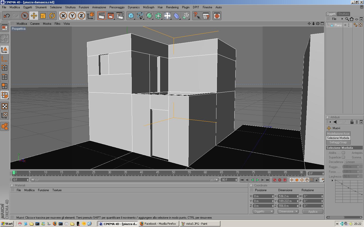Open the Decadenza Lineare dropdown
This screenshot has height=227, width=364.
[x=354, y=162]
